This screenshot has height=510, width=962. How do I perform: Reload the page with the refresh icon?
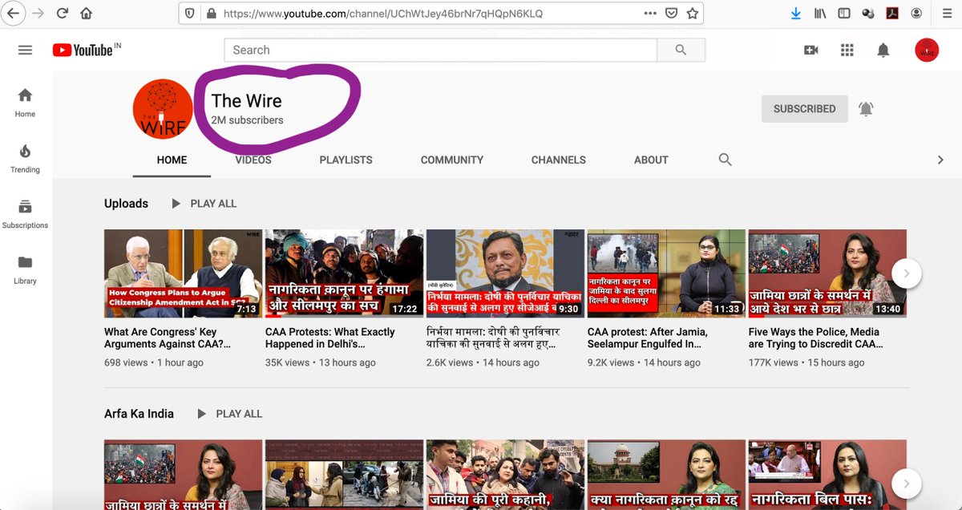click(x=62, y=14)
